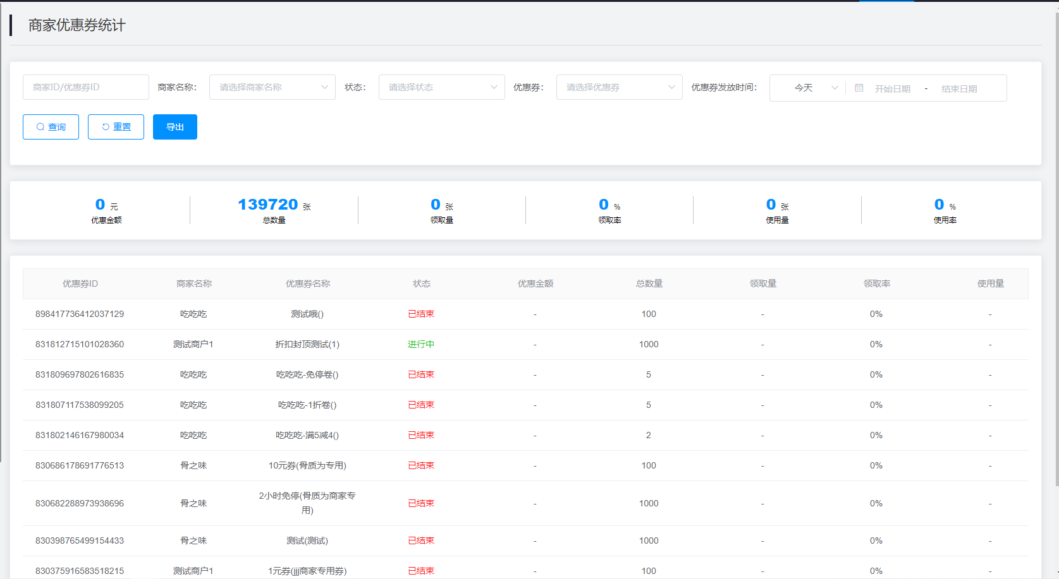Click the 开始日期 start date field
Screen dimensions: 1059x579
[x=892, y=89]
